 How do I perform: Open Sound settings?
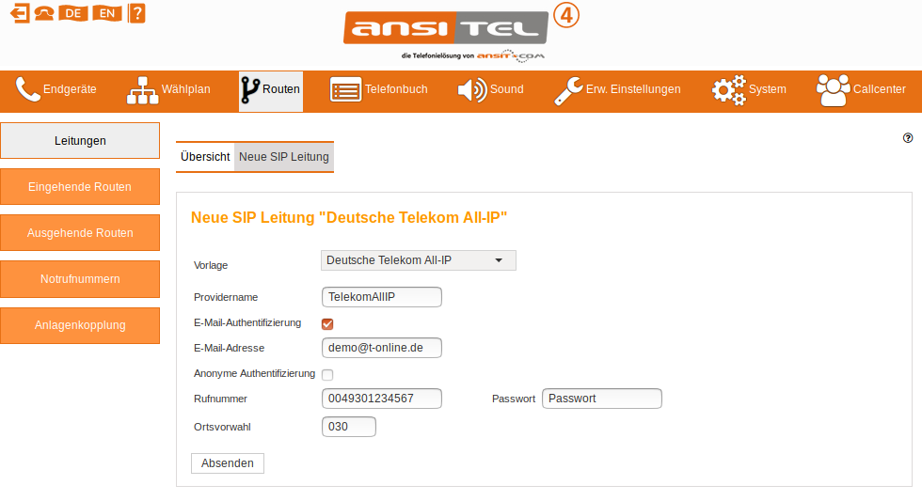(490, 90)
